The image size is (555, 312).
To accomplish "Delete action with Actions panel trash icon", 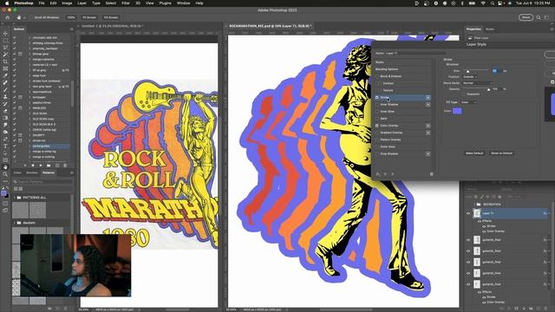I will [65, 166].
